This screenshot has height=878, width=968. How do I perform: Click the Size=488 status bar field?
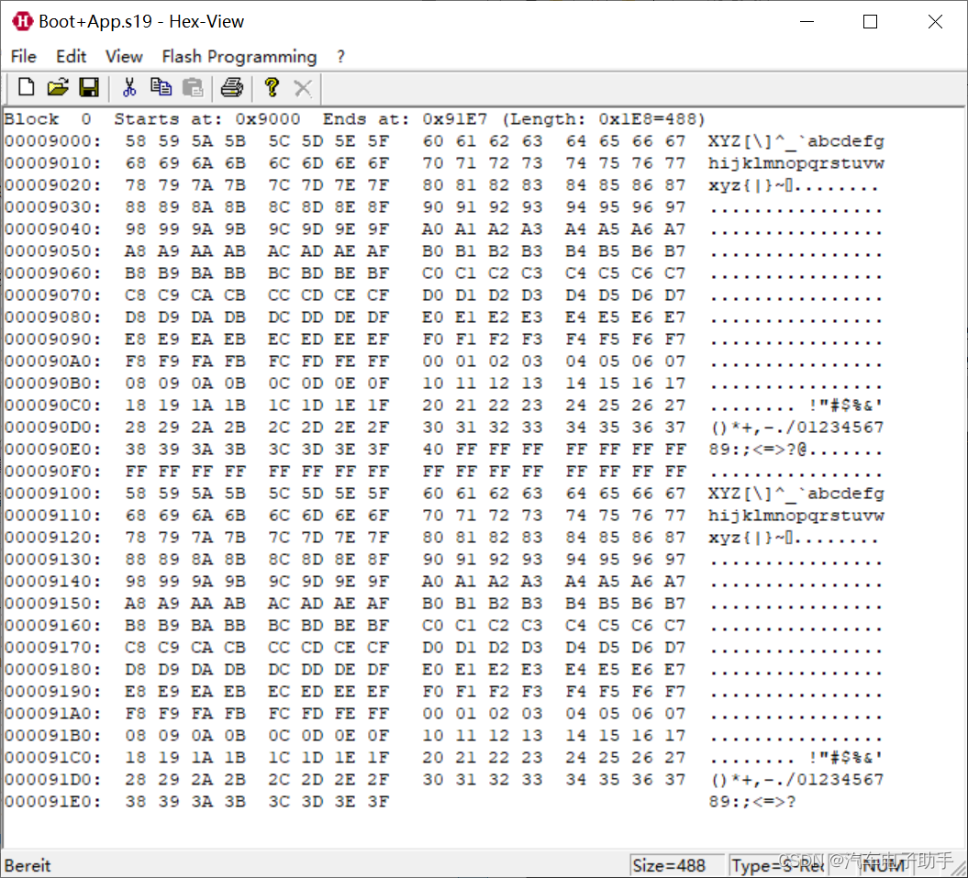pos(676,865)
